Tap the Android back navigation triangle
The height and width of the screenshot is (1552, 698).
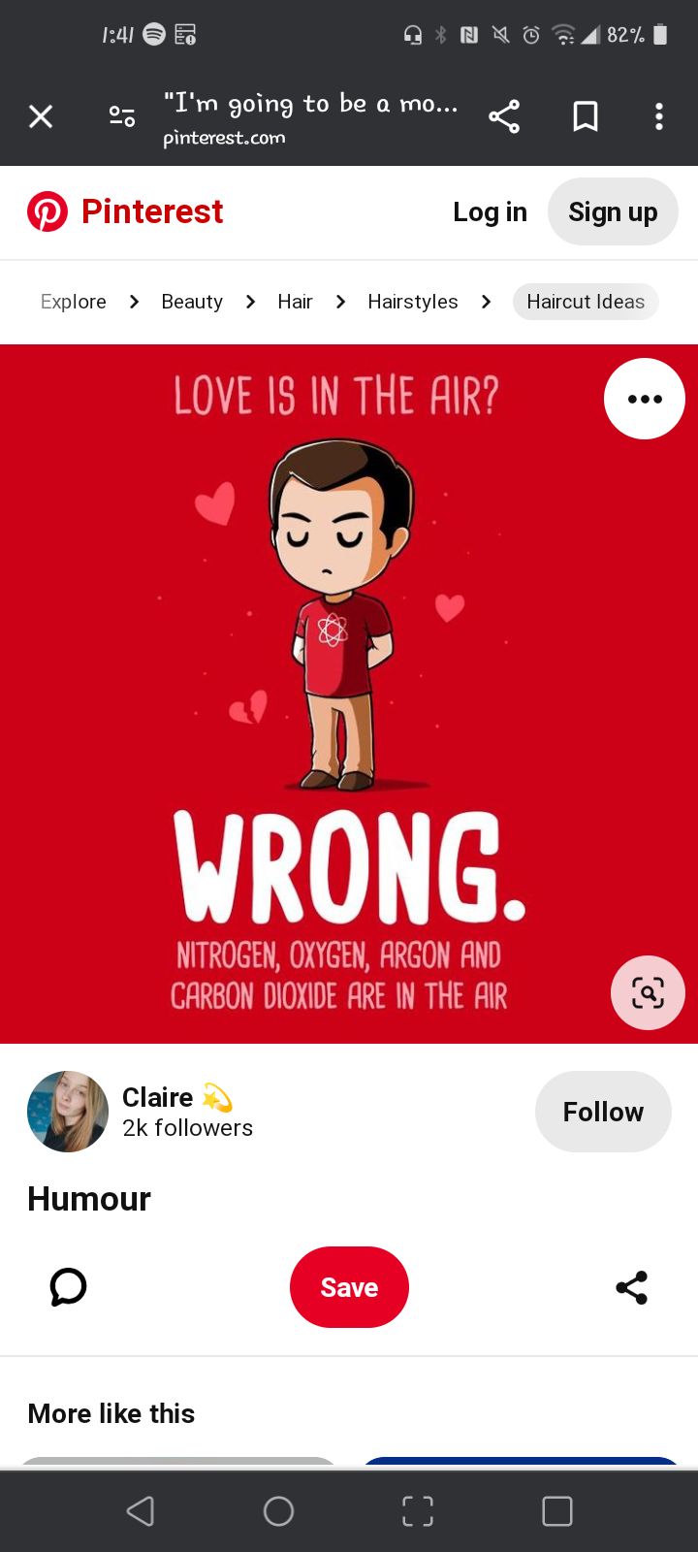(x=141, y=1510)
